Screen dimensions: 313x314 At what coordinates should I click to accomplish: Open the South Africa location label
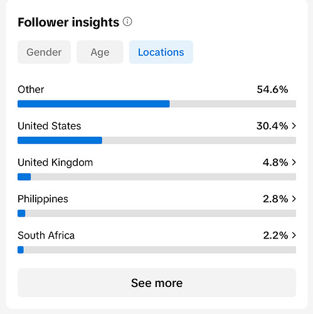coord(46,235)
